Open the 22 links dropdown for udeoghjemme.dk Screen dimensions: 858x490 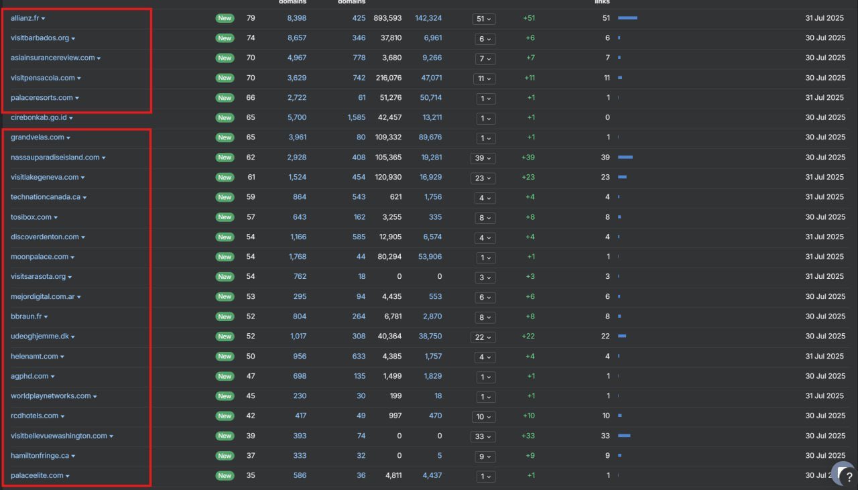click(483, 337)
